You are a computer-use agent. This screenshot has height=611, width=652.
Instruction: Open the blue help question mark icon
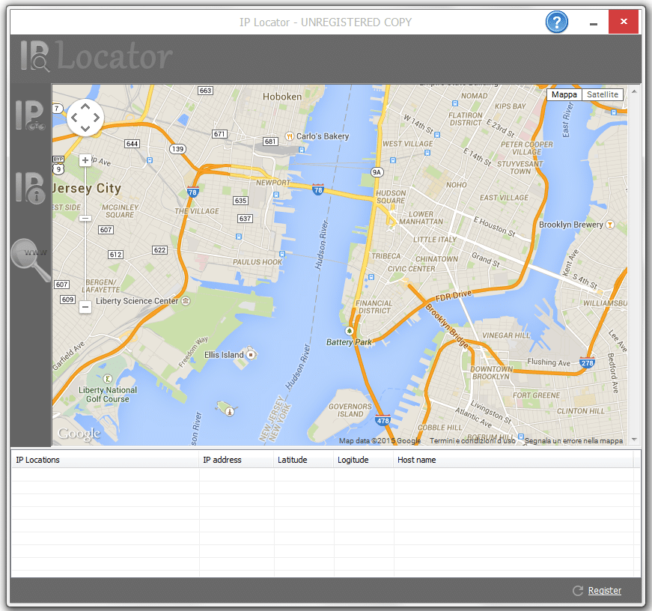pos(556,22)
